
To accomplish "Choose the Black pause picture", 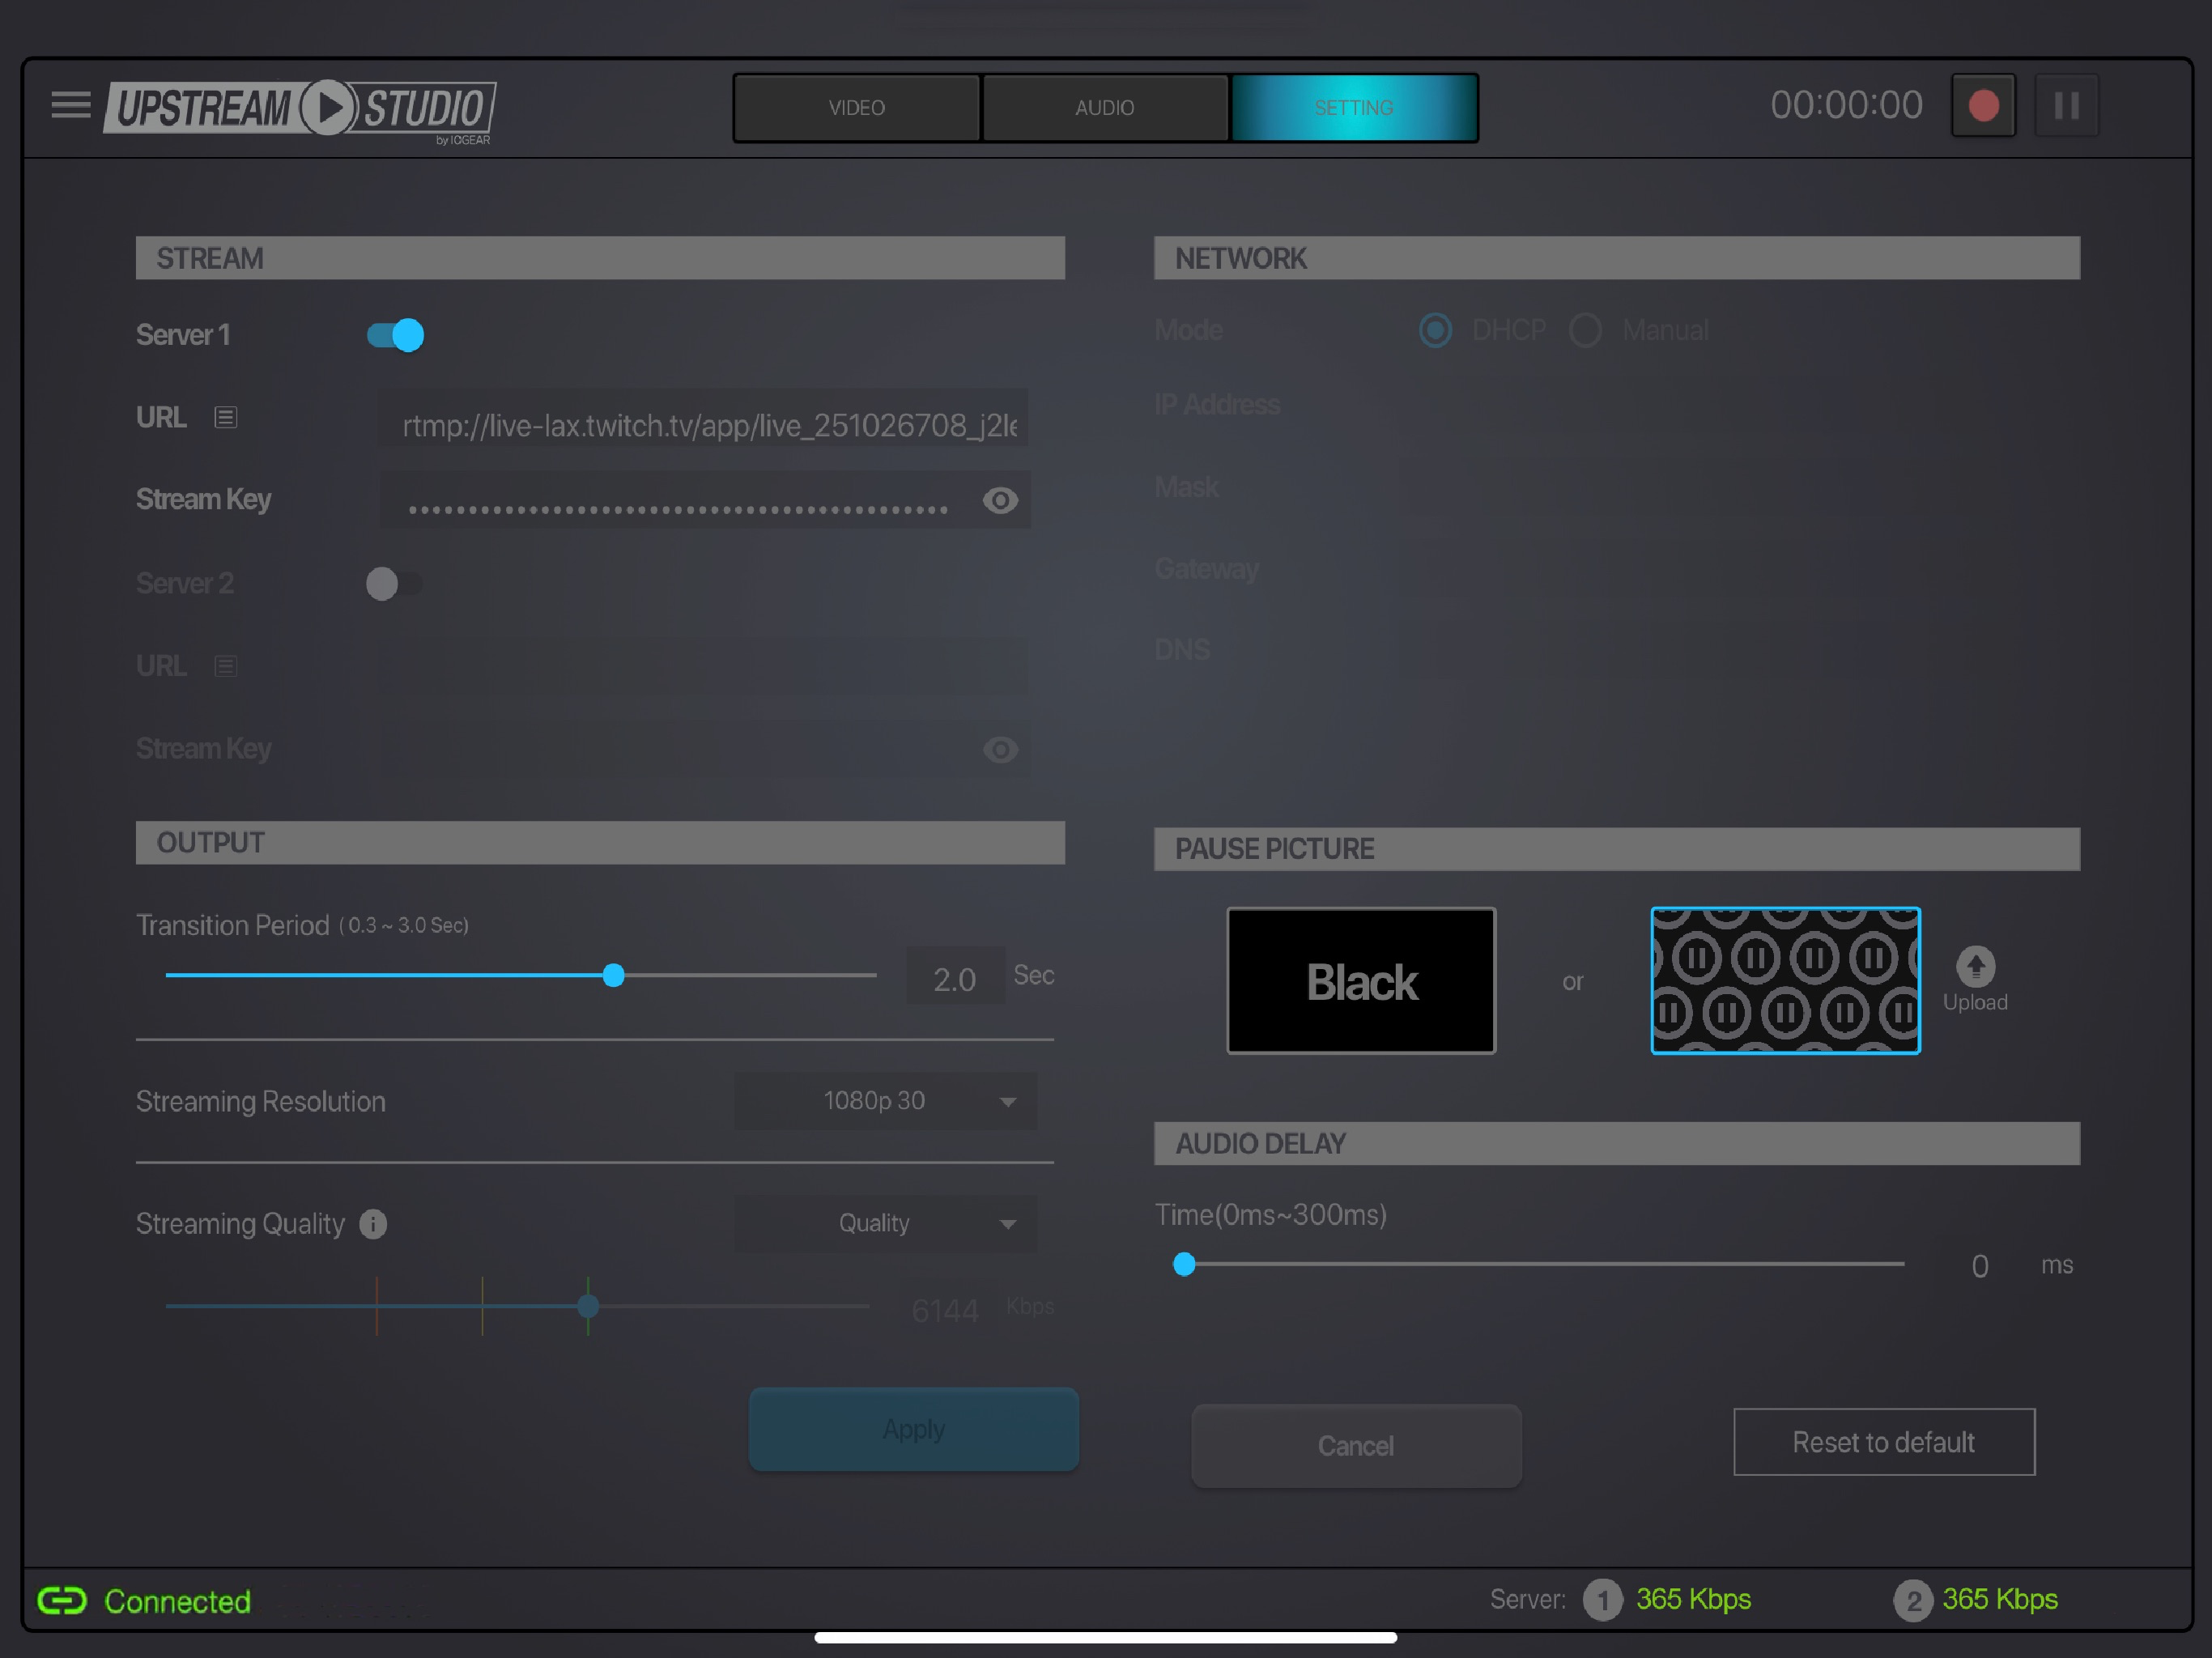I will click(1361, 981).
